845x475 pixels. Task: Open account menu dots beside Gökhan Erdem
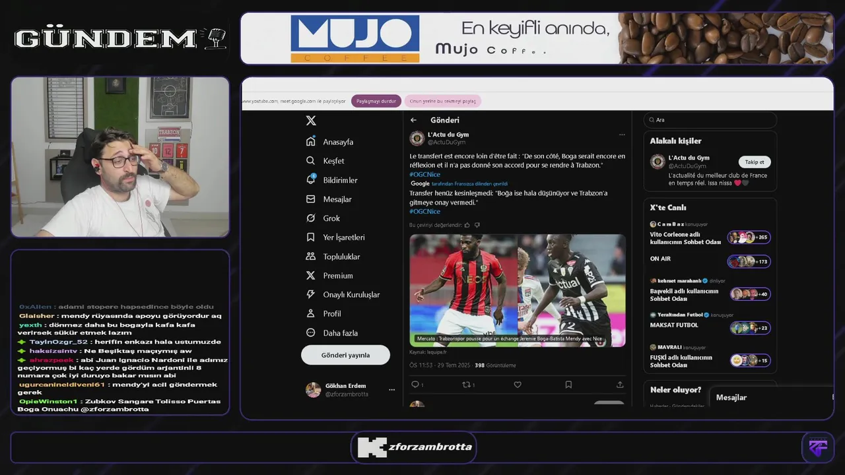(391, 390)
